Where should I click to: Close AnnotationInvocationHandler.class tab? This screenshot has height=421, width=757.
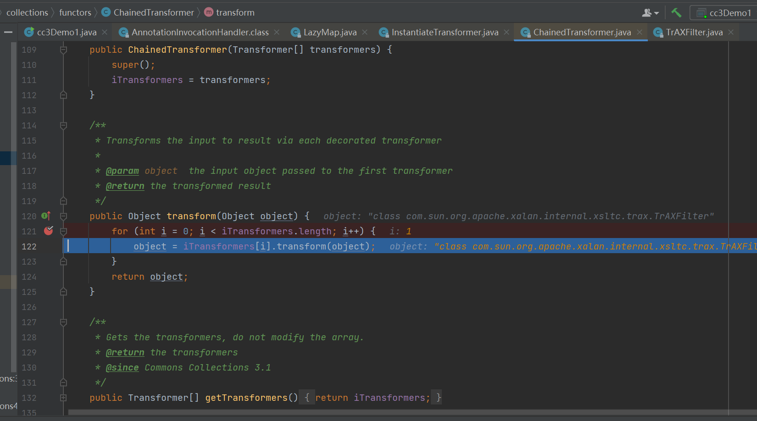[x=277, y=32]
